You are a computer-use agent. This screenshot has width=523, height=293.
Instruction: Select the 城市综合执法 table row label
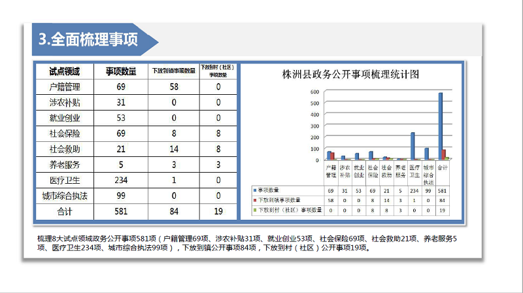64,196
